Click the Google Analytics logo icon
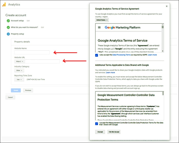Image resolution: width=179 pixels, height=143 pixels. [x=4, y=4]
